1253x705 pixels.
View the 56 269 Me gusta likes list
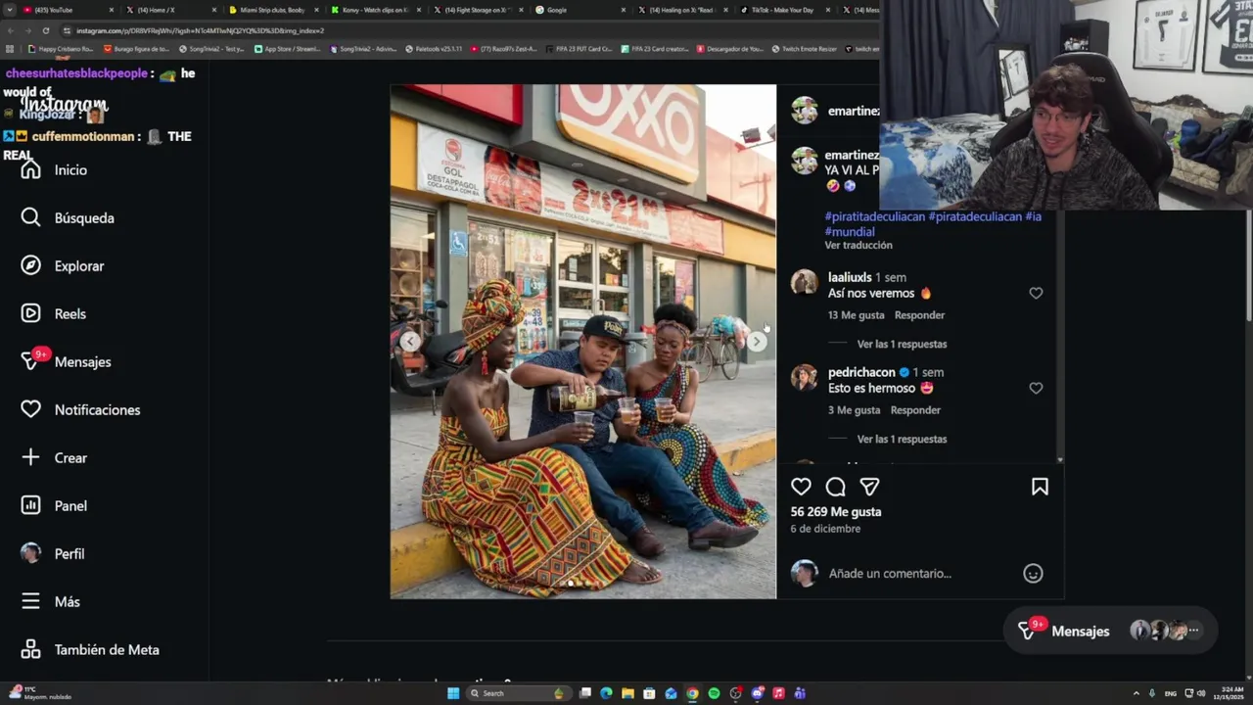coord(836,512)
